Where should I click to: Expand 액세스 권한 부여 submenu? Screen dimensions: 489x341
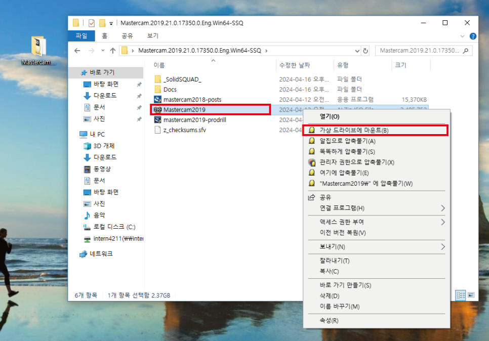point(377,222)
